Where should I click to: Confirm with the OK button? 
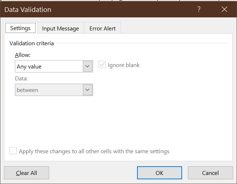(x=159, y=173)
